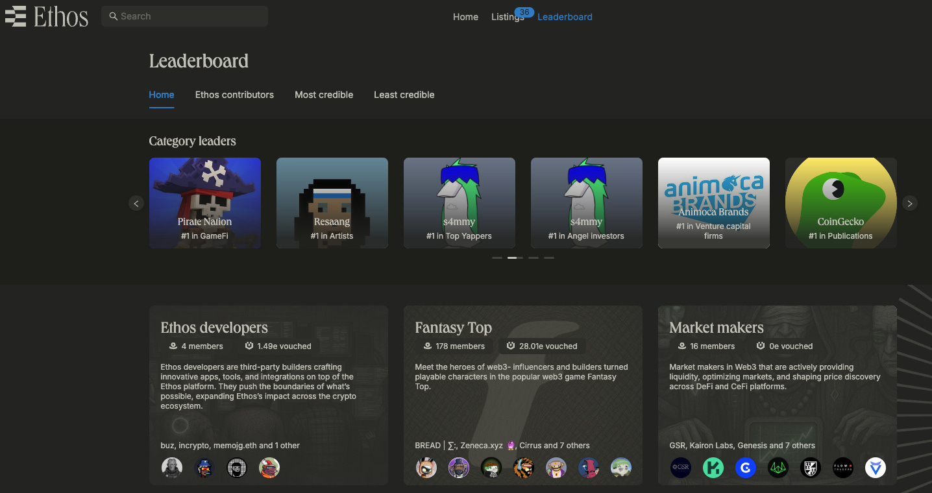
Task: Open Market makers list title
Action: click(717, 328)
